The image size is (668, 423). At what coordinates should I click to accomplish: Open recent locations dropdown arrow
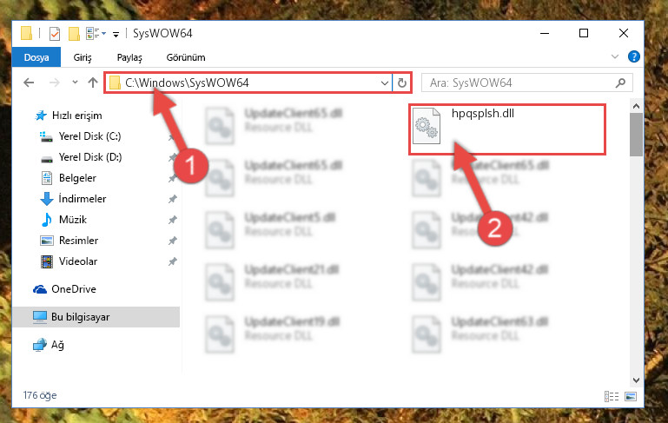[75, 83]
